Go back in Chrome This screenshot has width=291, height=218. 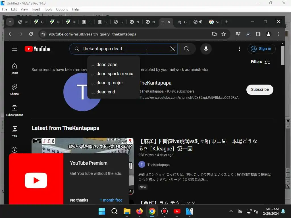click(x=11, y=34)
